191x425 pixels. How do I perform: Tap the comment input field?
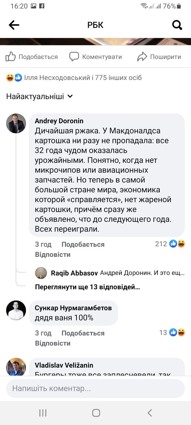(x=95, y=388)
